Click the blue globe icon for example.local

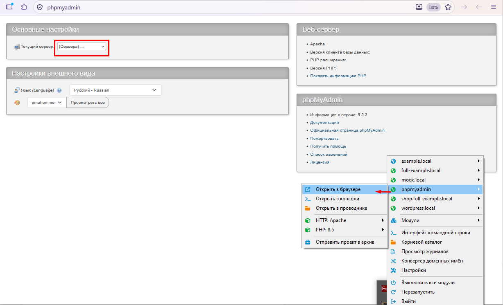click(x=394, y=161)
